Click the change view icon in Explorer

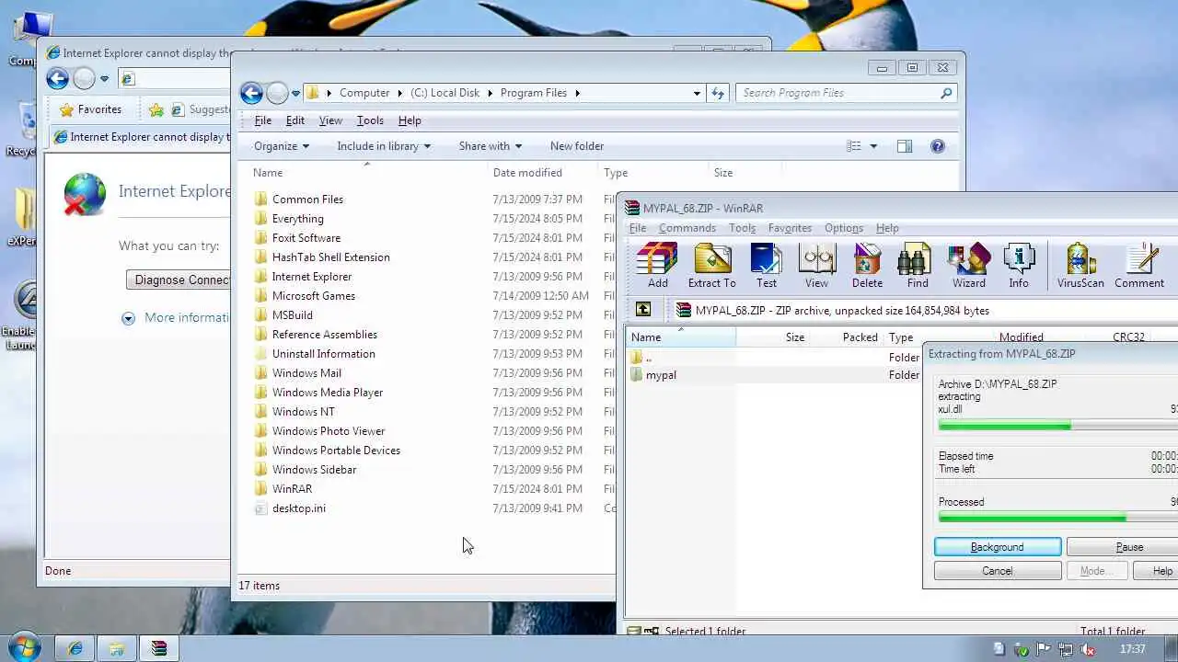point(854,146)
